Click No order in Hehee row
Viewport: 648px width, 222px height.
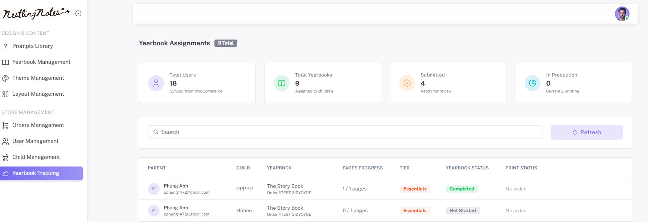coord(516,211)
